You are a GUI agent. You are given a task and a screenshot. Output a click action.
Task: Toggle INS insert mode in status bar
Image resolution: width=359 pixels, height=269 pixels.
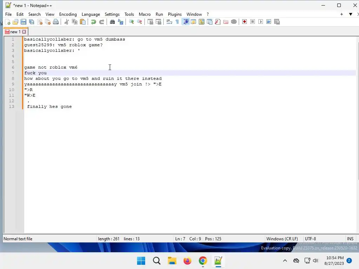[x=350, y=239]
